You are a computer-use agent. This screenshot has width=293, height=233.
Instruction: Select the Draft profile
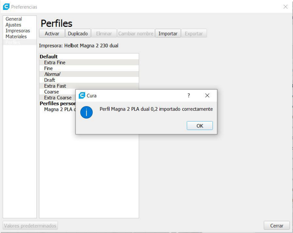point(89,80)
